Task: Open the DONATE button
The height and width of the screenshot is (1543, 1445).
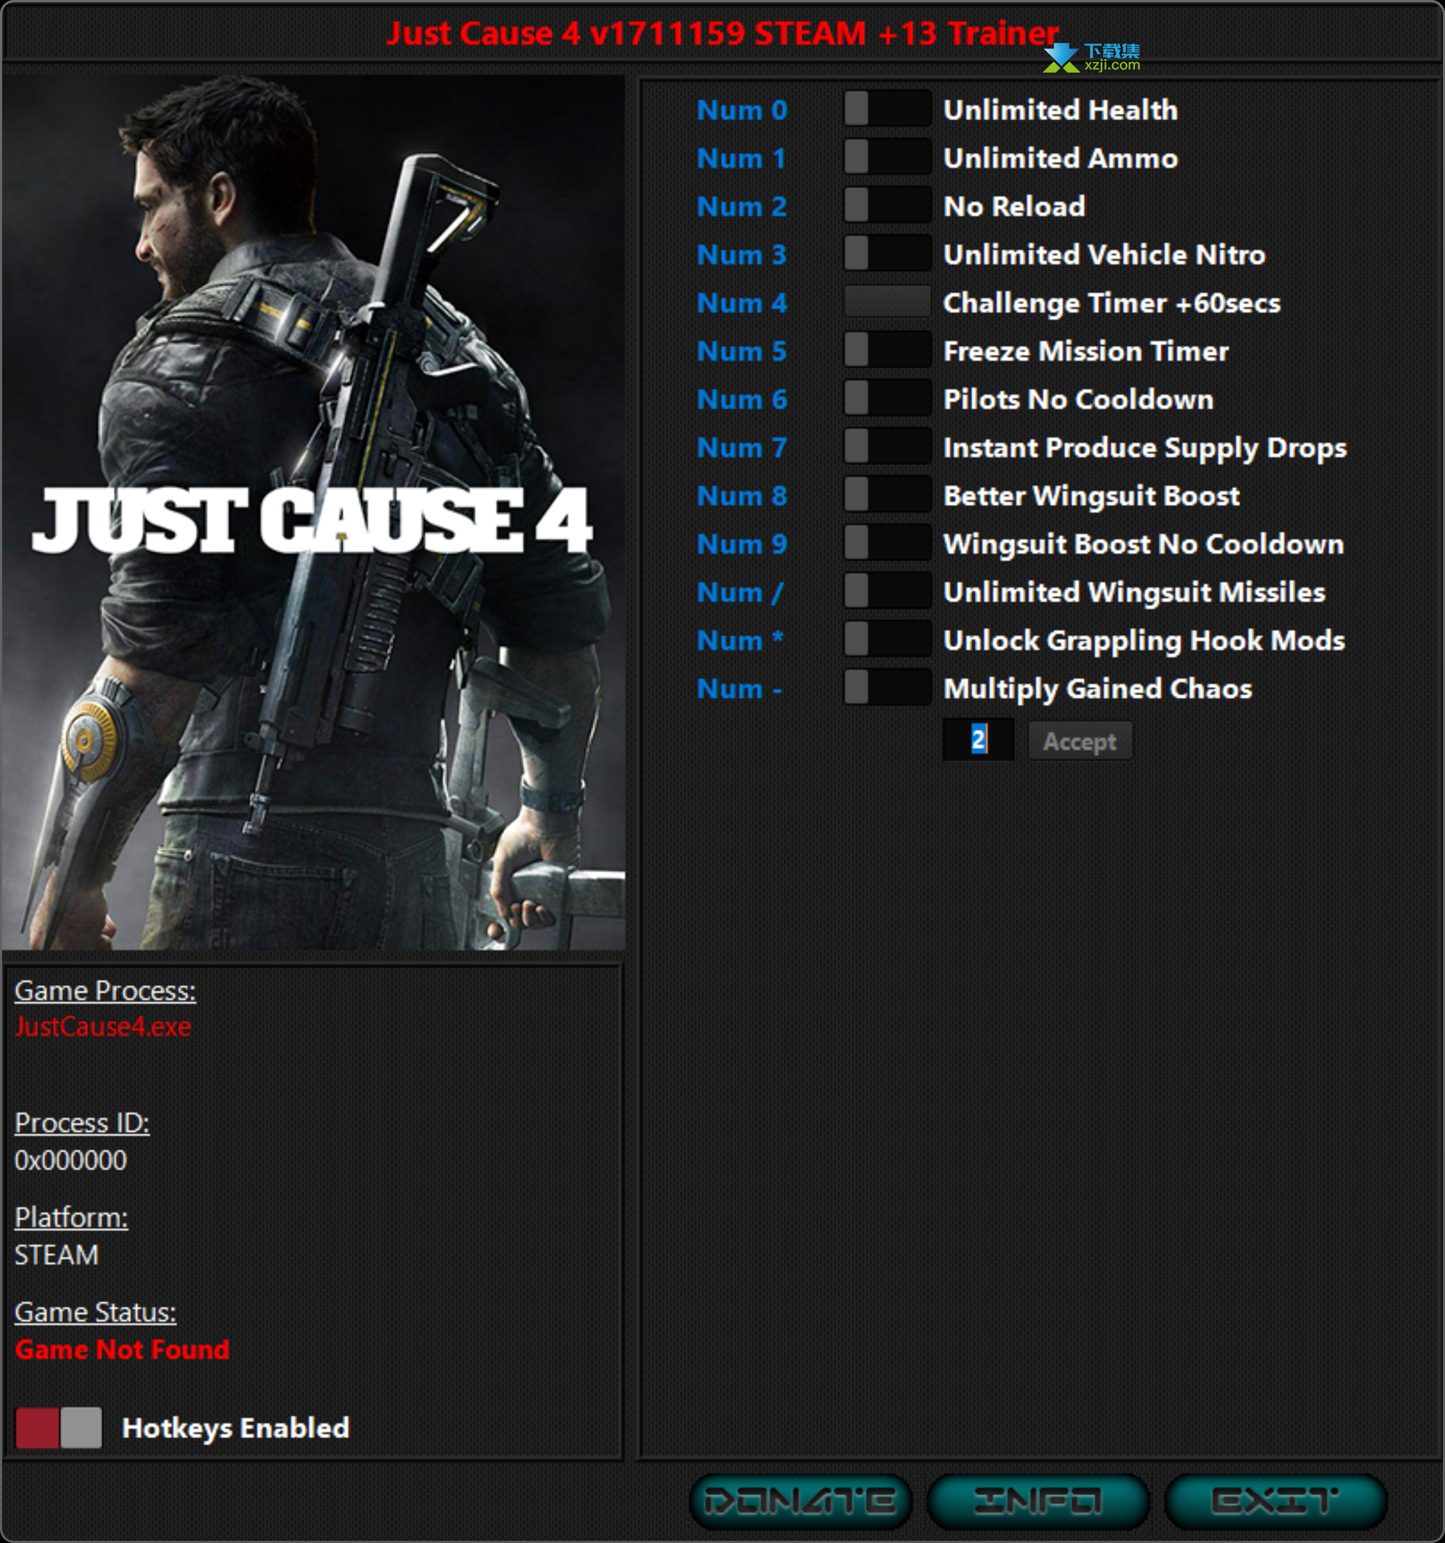Action: pyautogui.click(x=800, y=1502)
